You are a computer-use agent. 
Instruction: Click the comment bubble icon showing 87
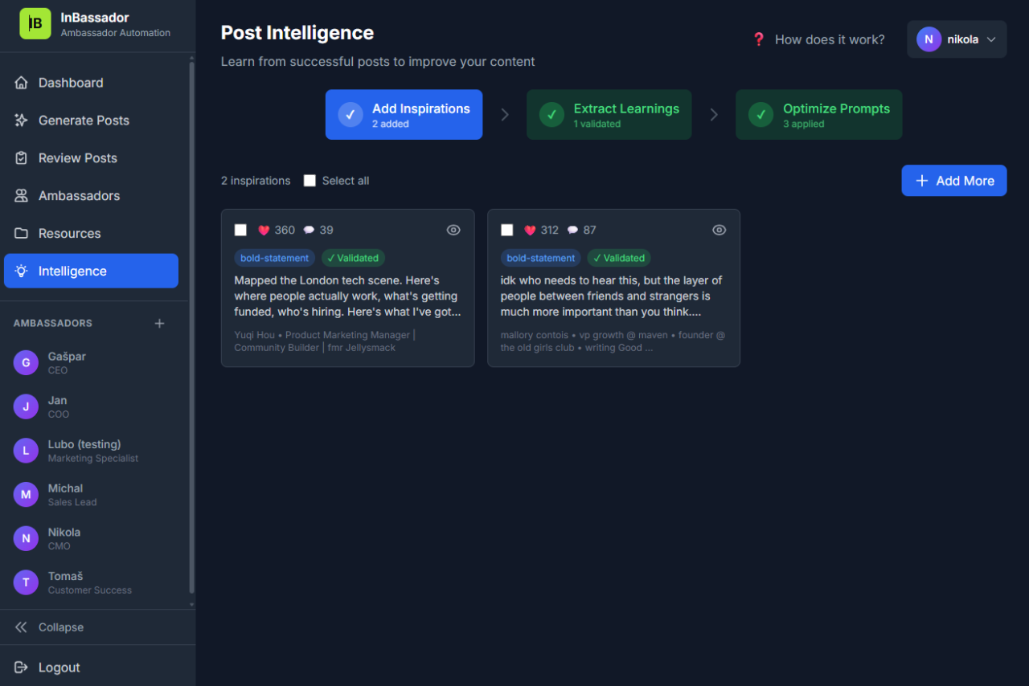pos(572,231)
